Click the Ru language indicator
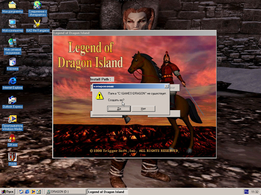Viewport: 261px width, 195px height. tap(246, 192)
